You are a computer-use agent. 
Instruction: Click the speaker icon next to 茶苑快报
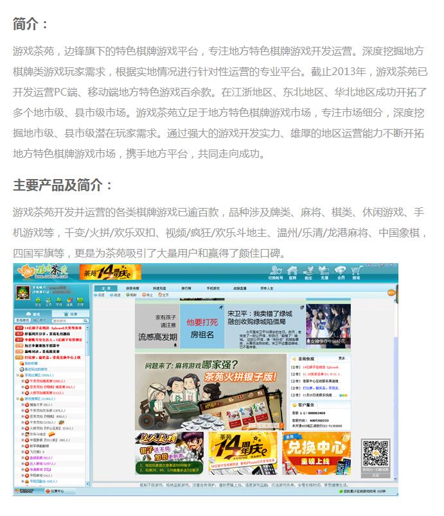coord(294,359)
